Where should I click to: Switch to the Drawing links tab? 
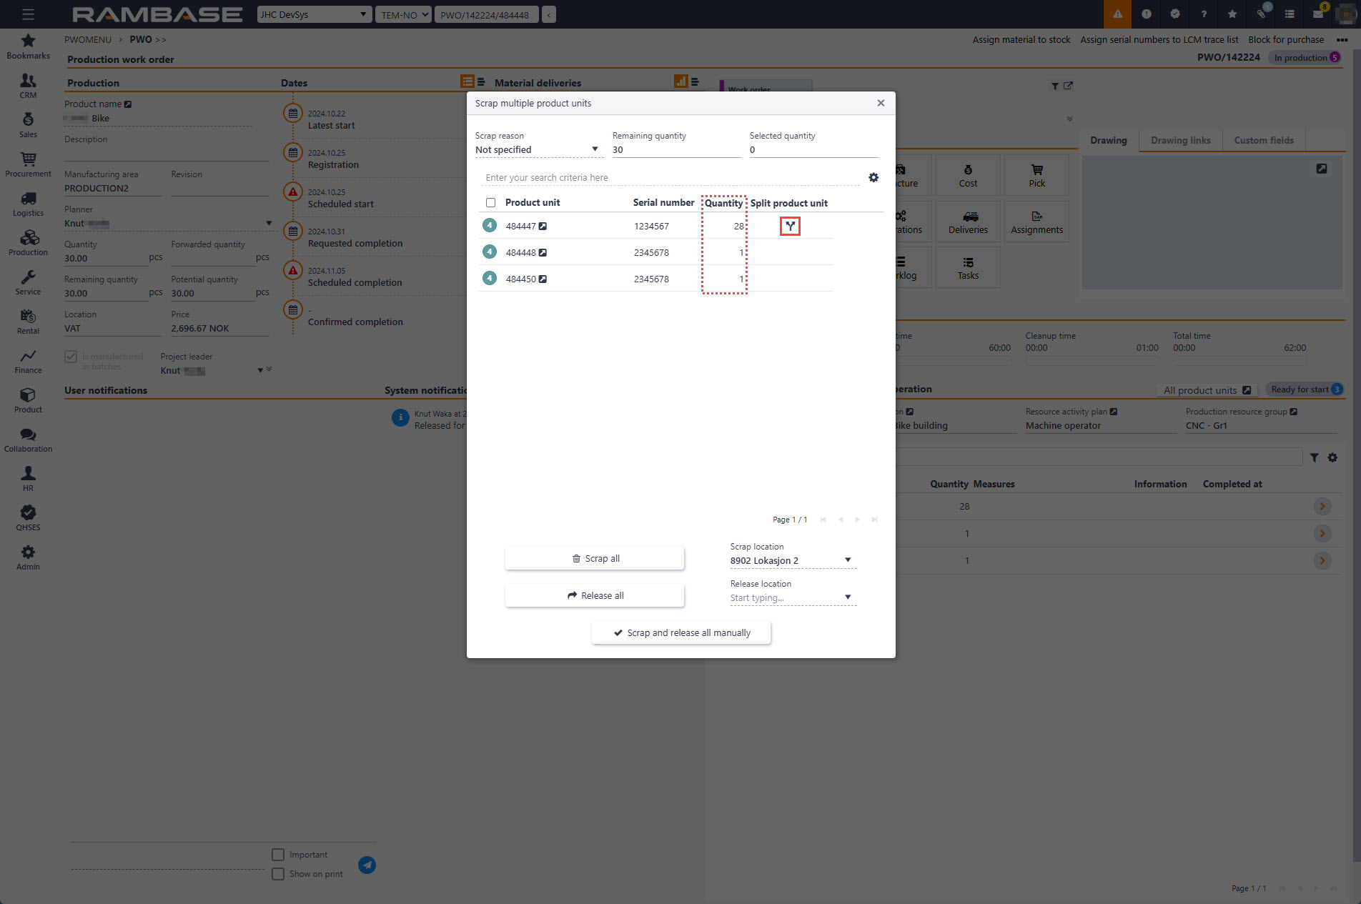click(x=1180, y=140)
